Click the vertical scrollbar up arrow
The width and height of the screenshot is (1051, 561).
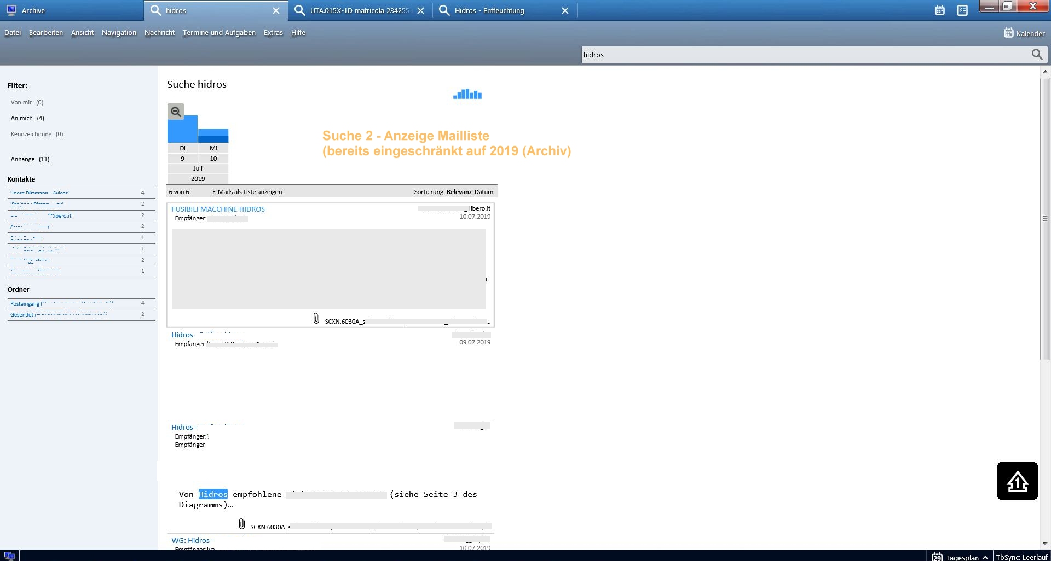click(x=1045, y=72)
